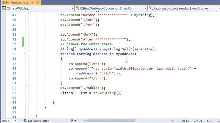Expand the code cleanup dropdown arrow

(75, 121)
